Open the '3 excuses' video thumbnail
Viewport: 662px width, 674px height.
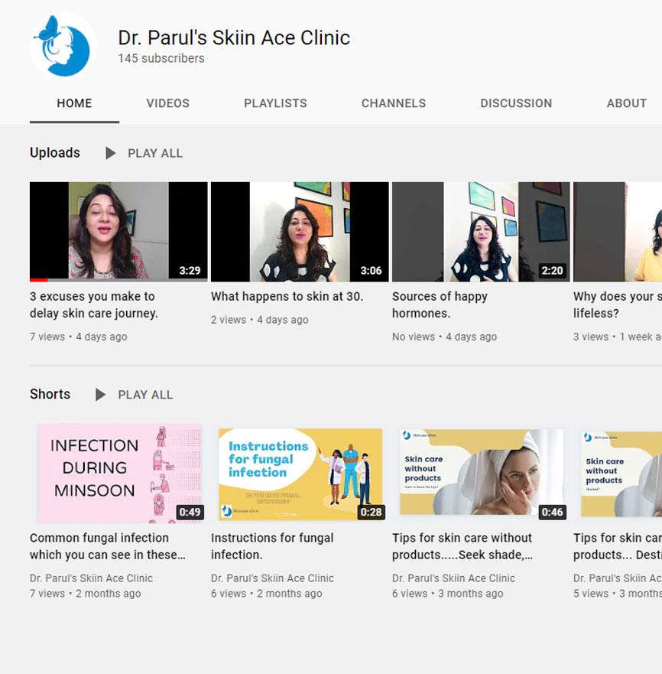(x=118, y=231)
